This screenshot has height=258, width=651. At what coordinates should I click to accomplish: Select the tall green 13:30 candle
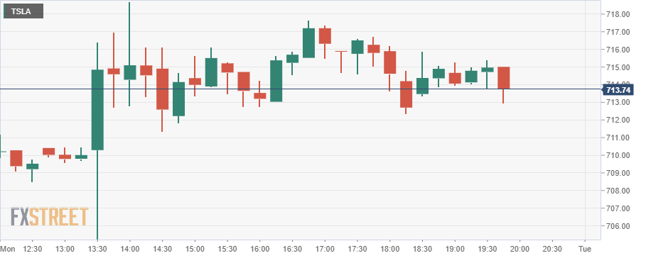click(x=97, y=110)
